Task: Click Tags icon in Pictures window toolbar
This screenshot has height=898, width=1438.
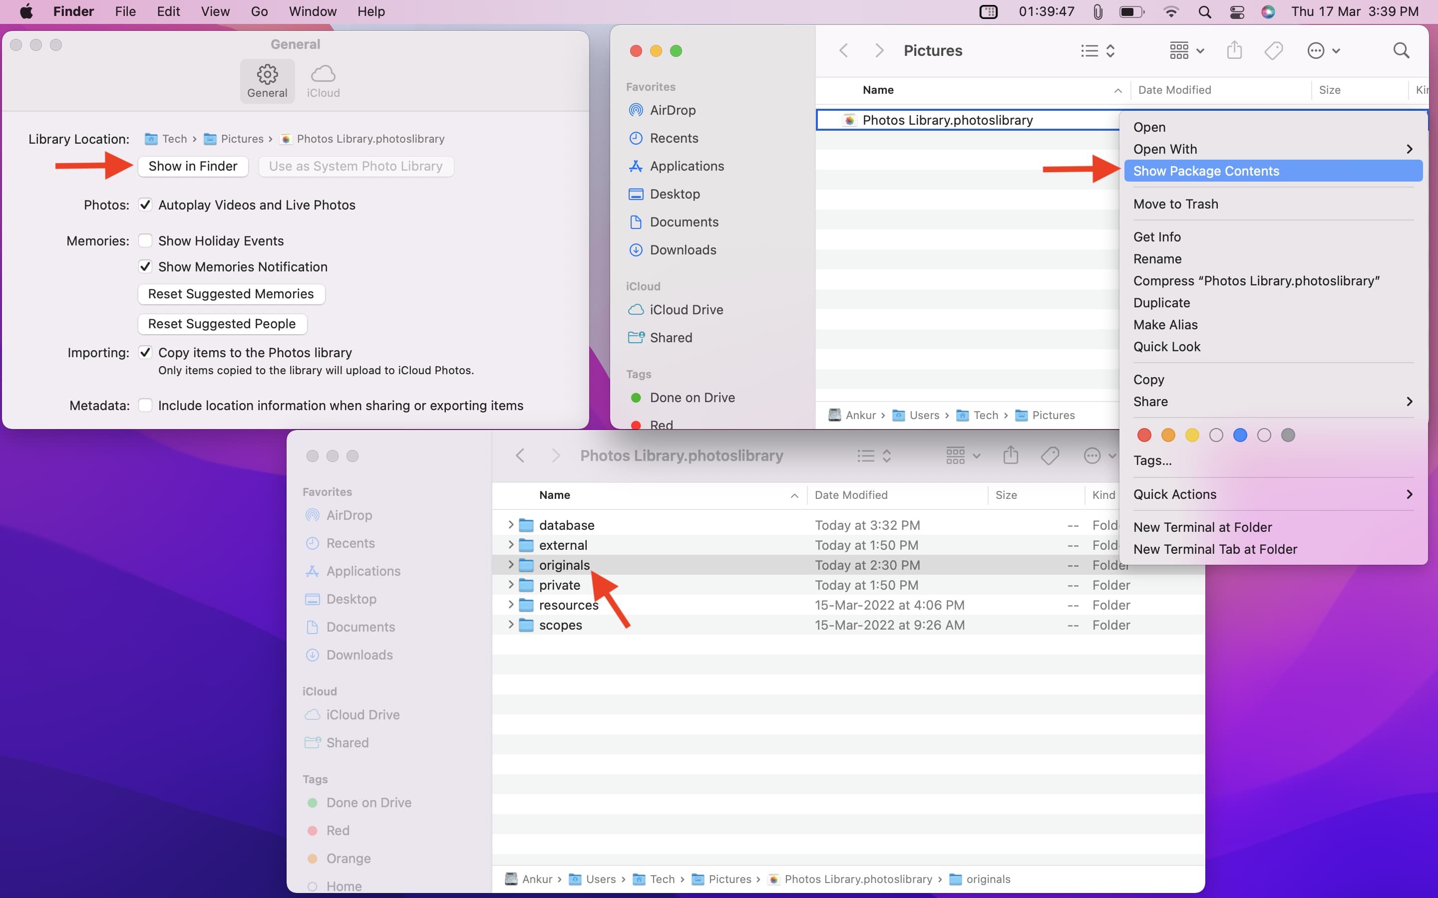Action: tap(1273, 50)
